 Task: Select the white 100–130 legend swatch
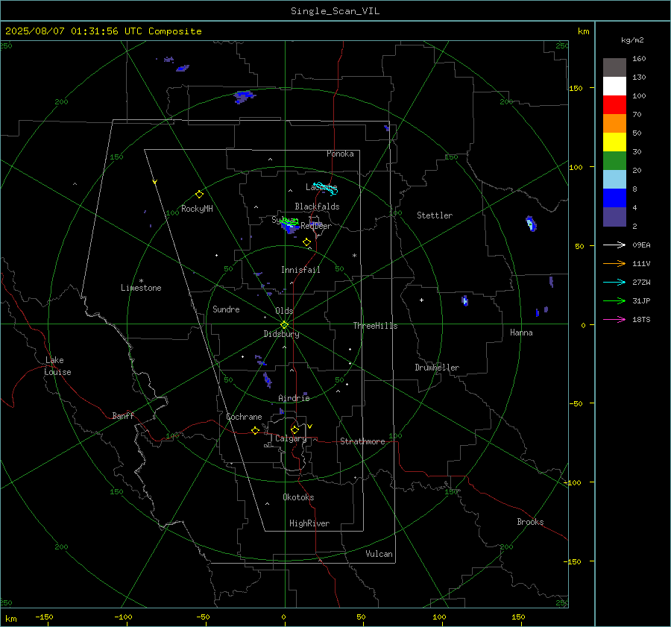coord(614,86)
